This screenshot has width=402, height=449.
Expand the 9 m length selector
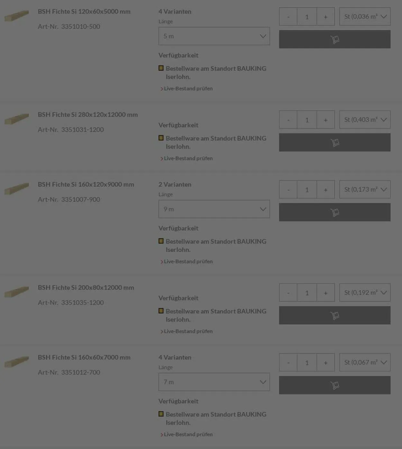click(x=214, y=209)
